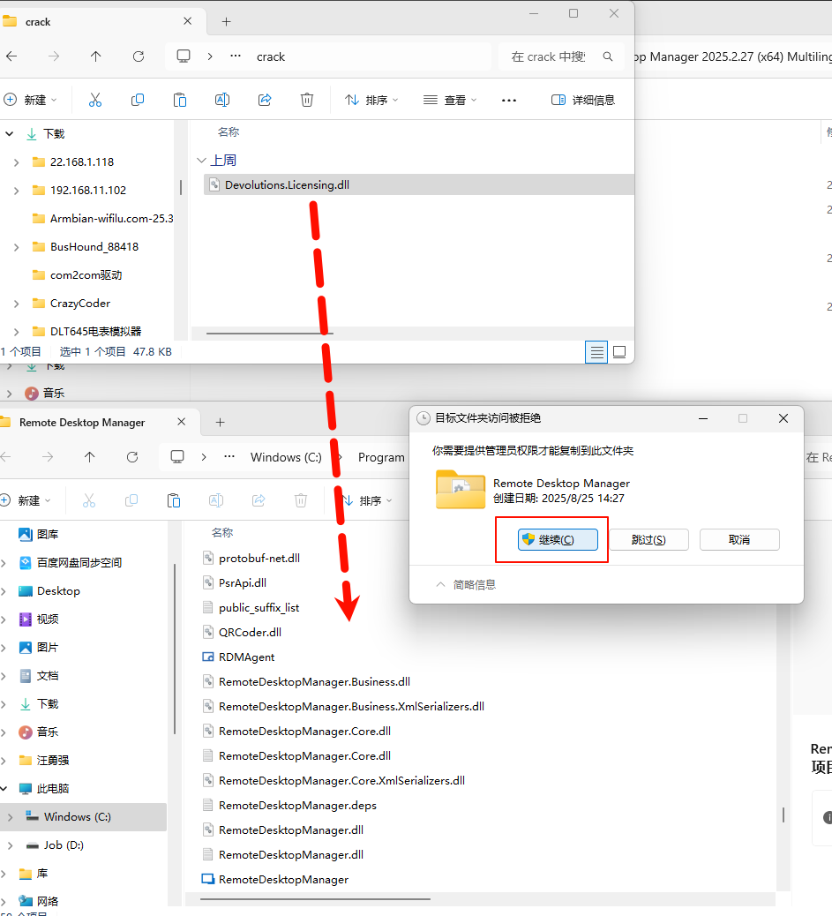Switch crack window to large thumbnails view
Viewport: 832px width, 916px height.
click(x=619, y=352)
